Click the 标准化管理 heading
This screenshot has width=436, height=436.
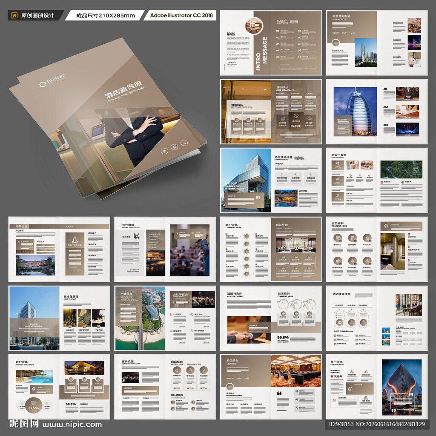[71, 296]
